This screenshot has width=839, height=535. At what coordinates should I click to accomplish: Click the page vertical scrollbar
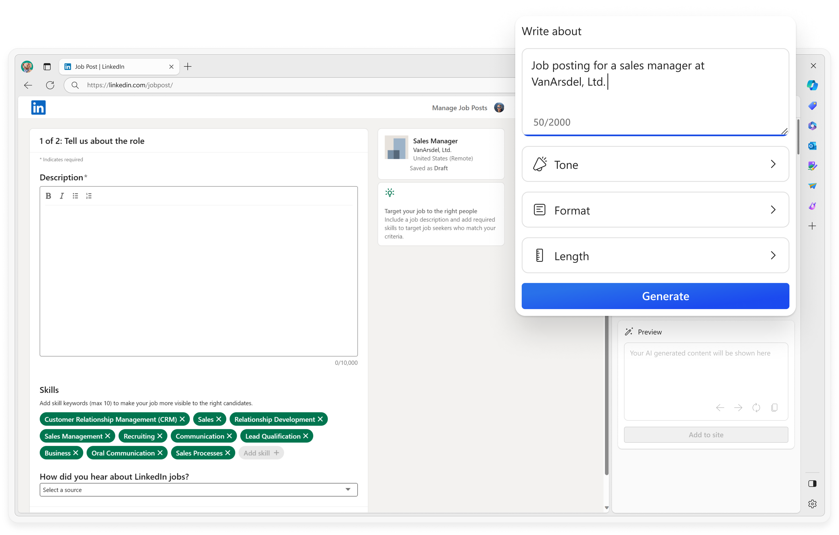click(x=606, y=396)
